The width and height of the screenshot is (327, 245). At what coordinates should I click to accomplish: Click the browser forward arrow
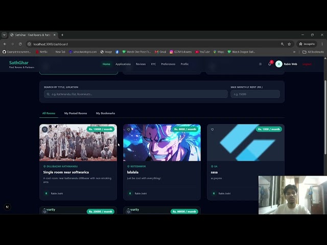tap(12, 44)
